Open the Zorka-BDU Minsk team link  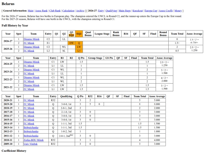[x=34, y=140]
